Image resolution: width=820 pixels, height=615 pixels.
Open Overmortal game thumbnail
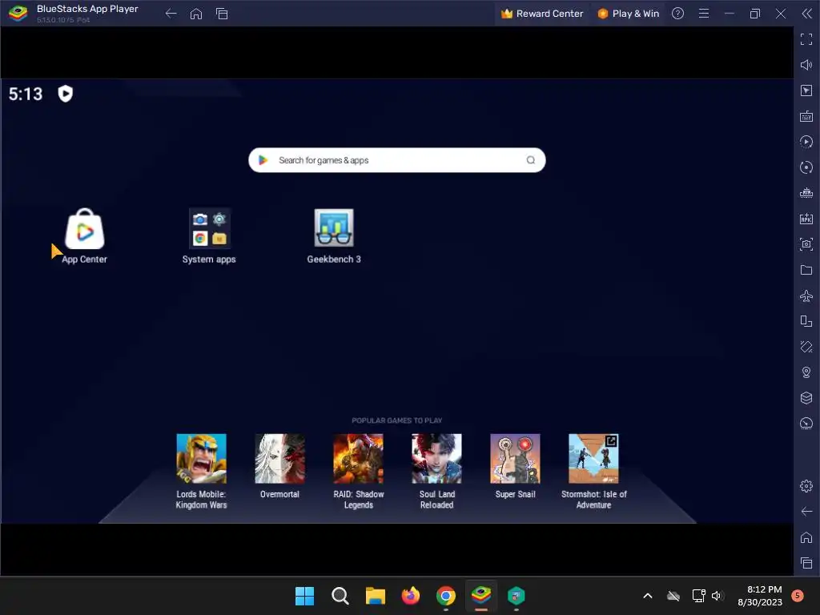tap(279, 459)
